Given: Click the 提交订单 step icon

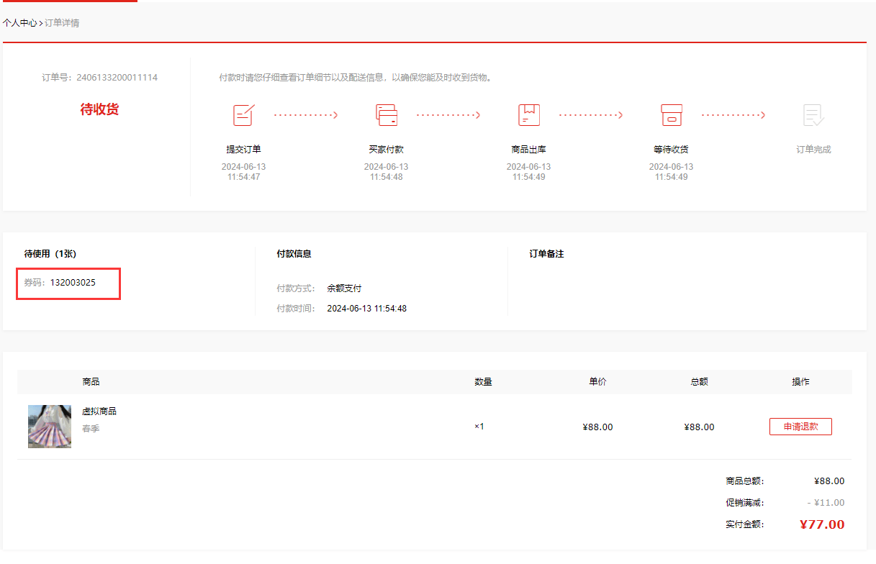Looking at the screenshot, I should (x=243, y=115).
